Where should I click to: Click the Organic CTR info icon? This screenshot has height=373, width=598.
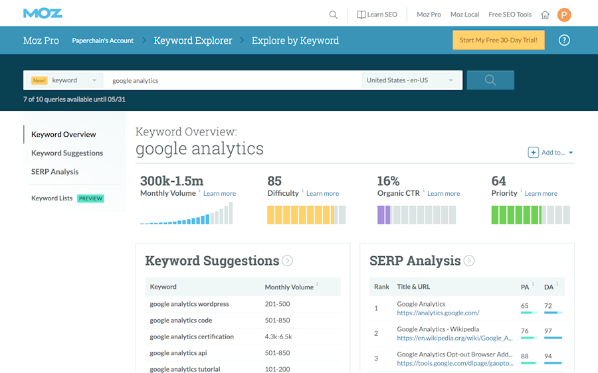423,190
